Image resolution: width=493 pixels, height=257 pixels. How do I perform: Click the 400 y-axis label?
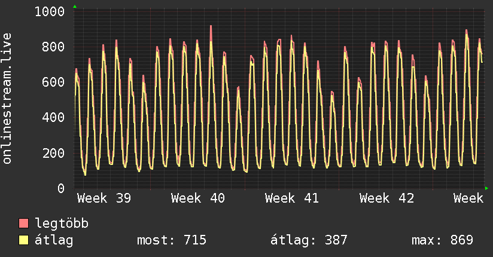[53, 118]
